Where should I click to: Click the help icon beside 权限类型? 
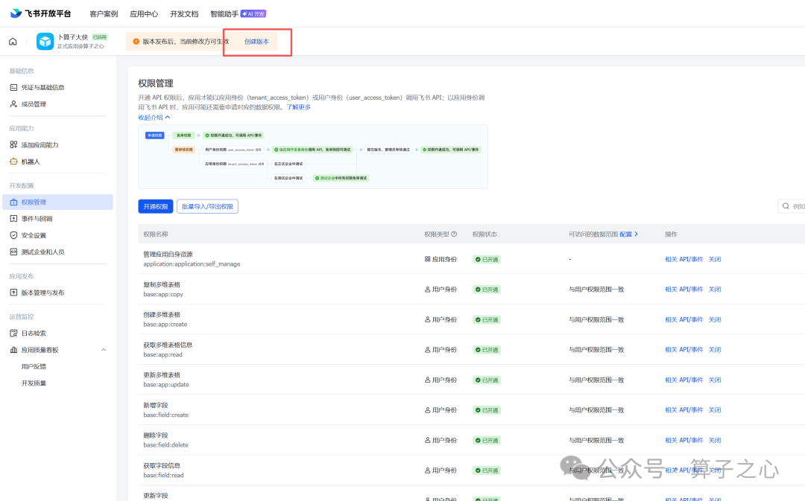[454, 234]
